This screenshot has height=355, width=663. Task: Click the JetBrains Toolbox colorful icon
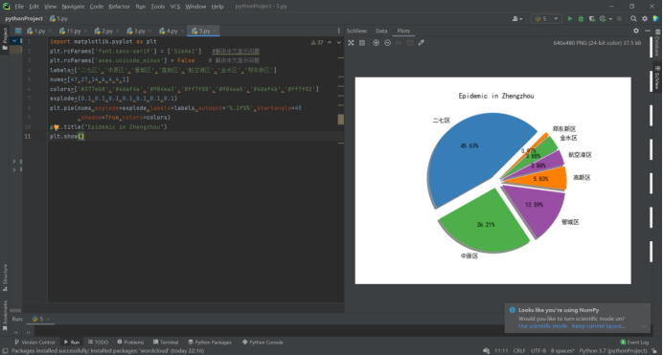click(x=655, y=18)
